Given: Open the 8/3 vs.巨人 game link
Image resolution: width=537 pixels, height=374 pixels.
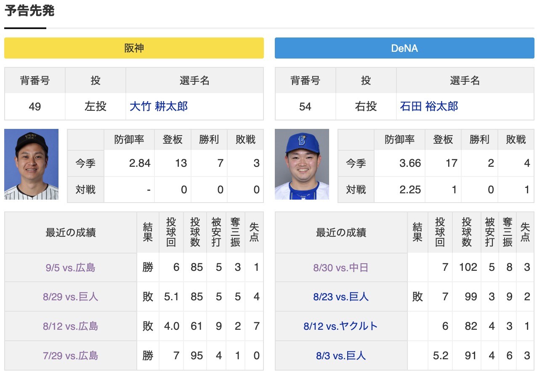Looking at the screenshot, I should 341,355.
